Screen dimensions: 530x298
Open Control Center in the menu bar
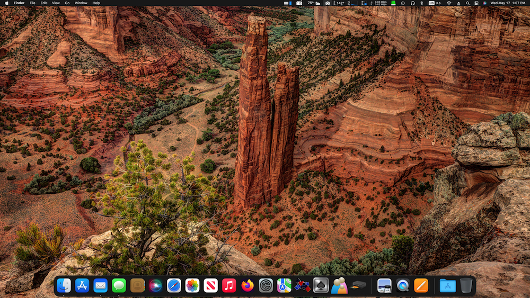click(476, 3)
